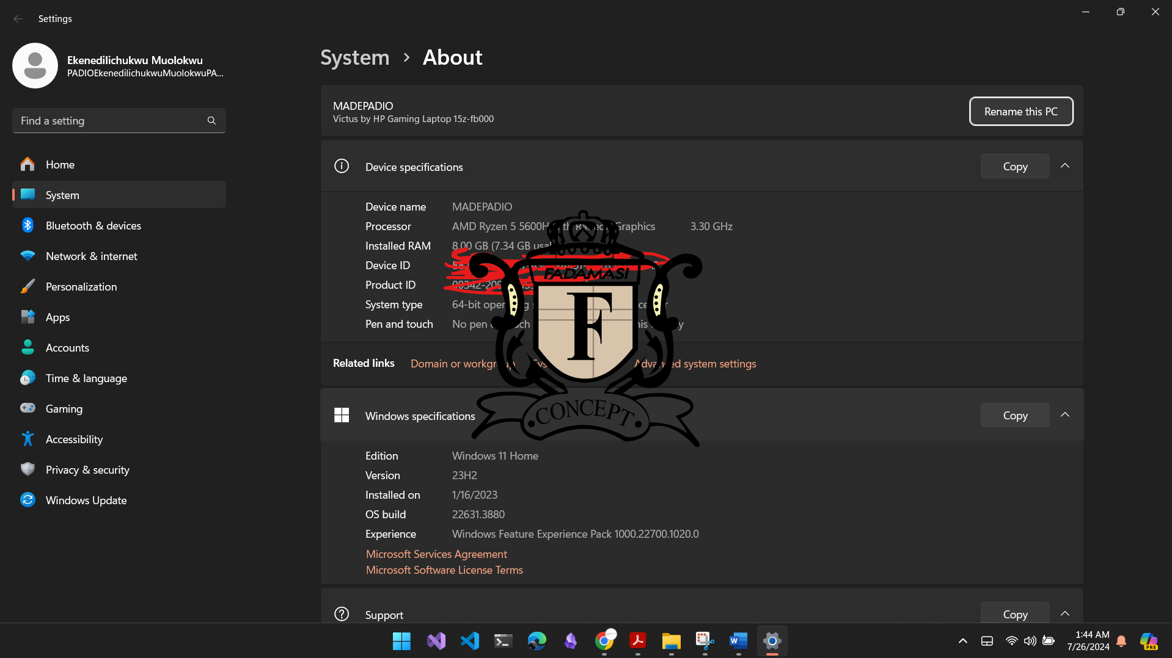
Task: Click the Edition value Windows 11 Home
Action: point(495,456)
